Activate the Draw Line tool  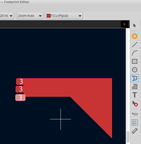pyautogui.click(x=135, y=45)
